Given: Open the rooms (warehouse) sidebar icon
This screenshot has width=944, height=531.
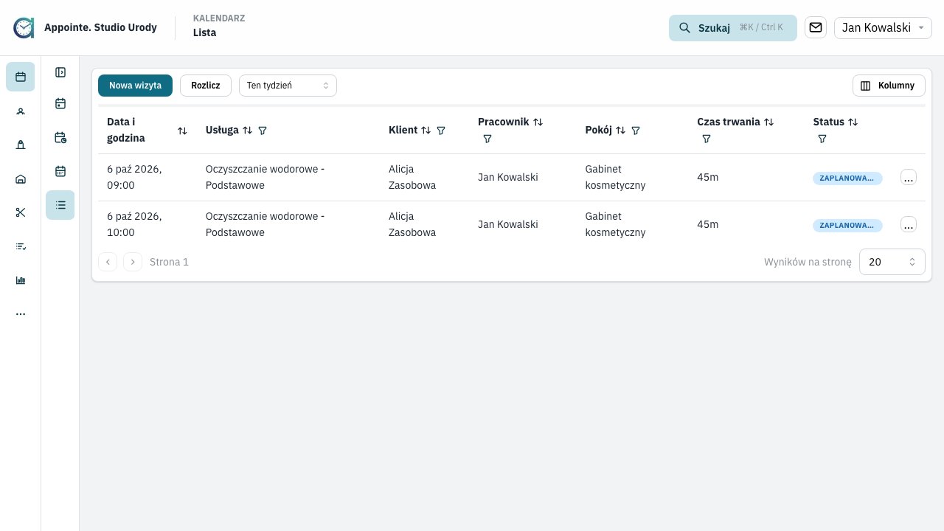Looking at the screenshot, I should [21, 178].
